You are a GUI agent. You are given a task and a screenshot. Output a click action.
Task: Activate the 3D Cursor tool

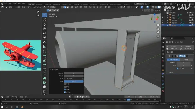44,19
